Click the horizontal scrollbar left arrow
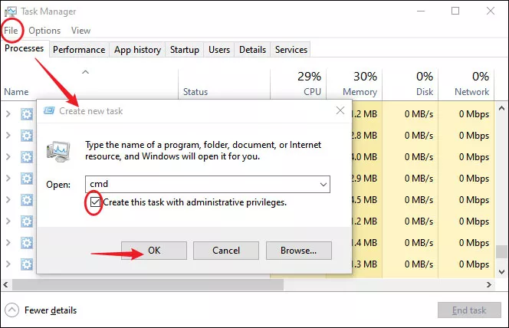This screenshot has width=509, height=328. (x=5, y=284)
